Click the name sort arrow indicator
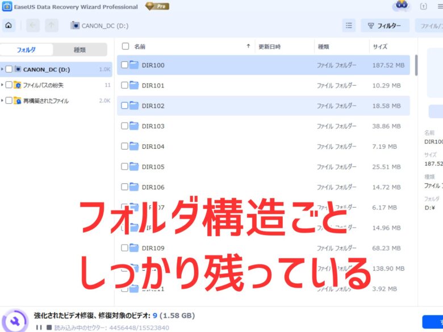Image resolution: width=443 pixels, height=332 pixels. pos(248,46)
